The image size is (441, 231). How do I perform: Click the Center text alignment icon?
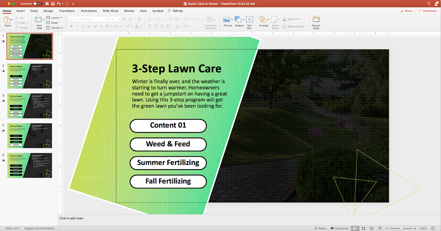[x=156, y=26]
